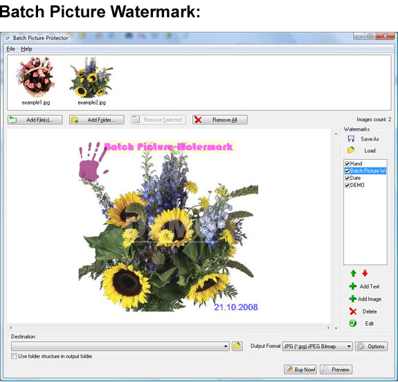
Task: Click the Remove All button
Action: [x=220, y=120]
